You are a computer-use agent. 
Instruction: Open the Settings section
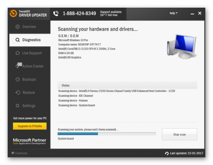pyautogui.click(x=30, y=105)
